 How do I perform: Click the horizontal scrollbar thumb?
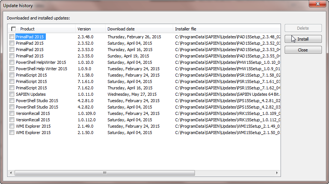(x=105, y=173)
